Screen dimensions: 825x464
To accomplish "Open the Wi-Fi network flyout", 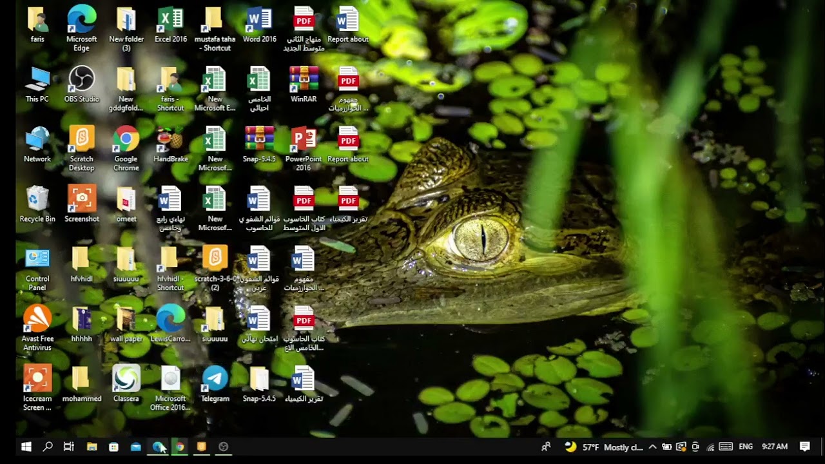I will (710, 447).
